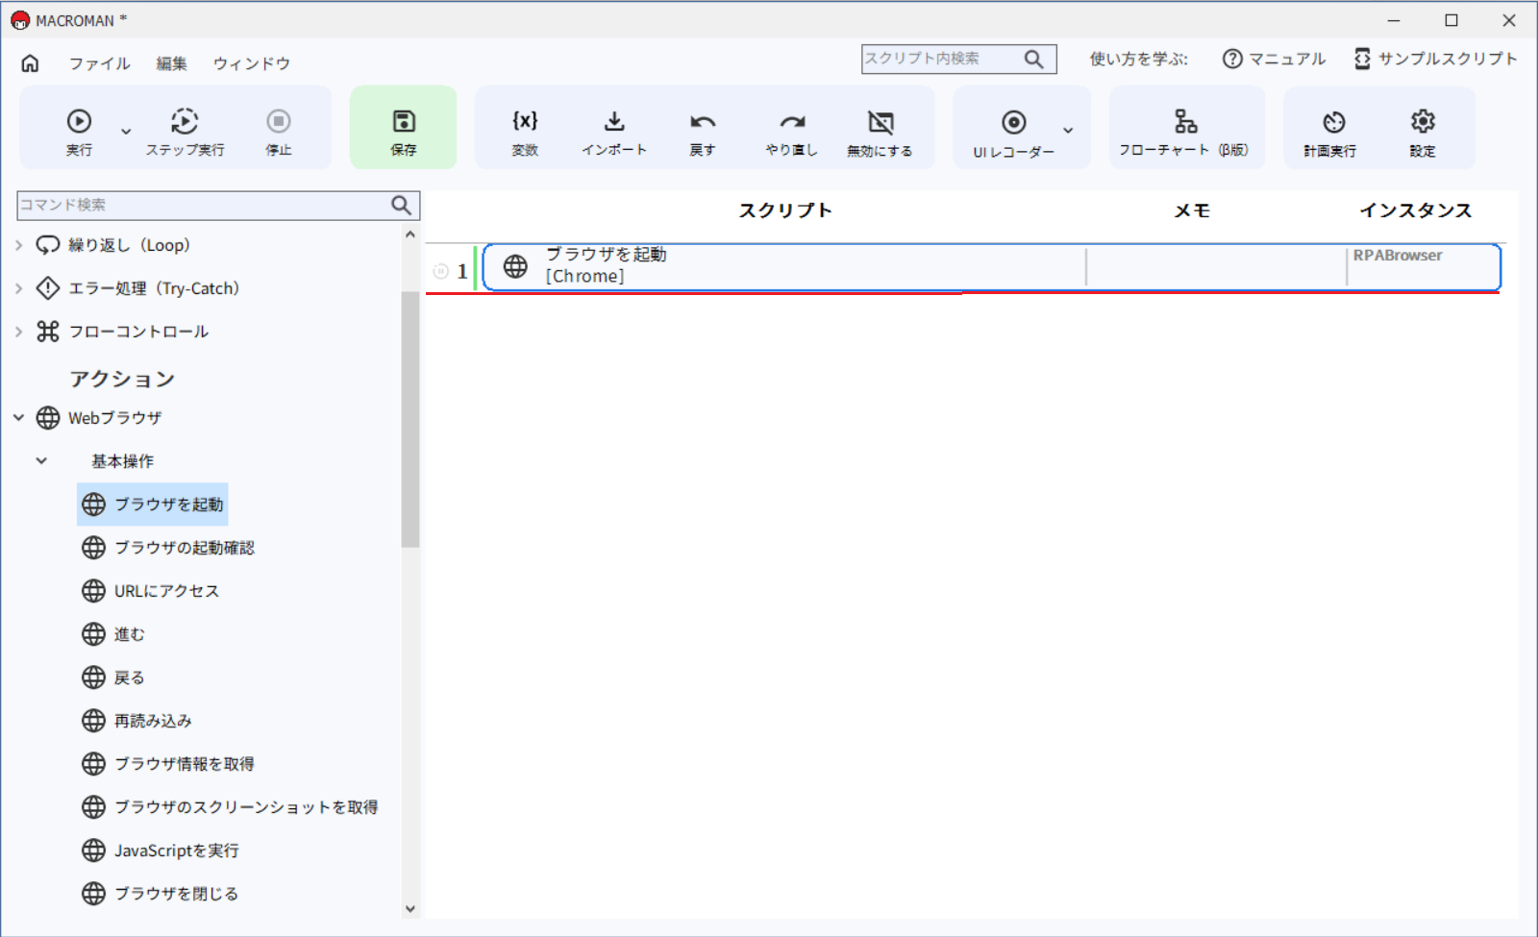The height and width of the screenshot is (937, 1538).
Task: Toggle the breakpoint circle on line 1
Action: (440, 271)
